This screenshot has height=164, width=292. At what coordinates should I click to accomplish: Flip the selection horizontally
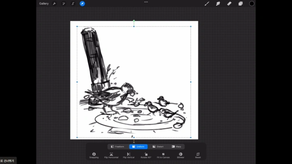click(111, 155)
